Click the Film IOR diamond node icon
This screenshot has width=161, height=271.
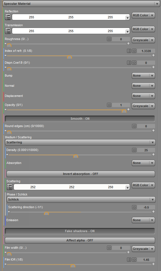[x=134, y=260]
